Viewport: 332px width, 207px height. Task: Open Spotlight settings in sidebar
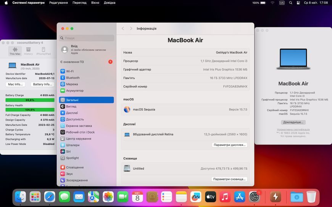click(86, 158)
